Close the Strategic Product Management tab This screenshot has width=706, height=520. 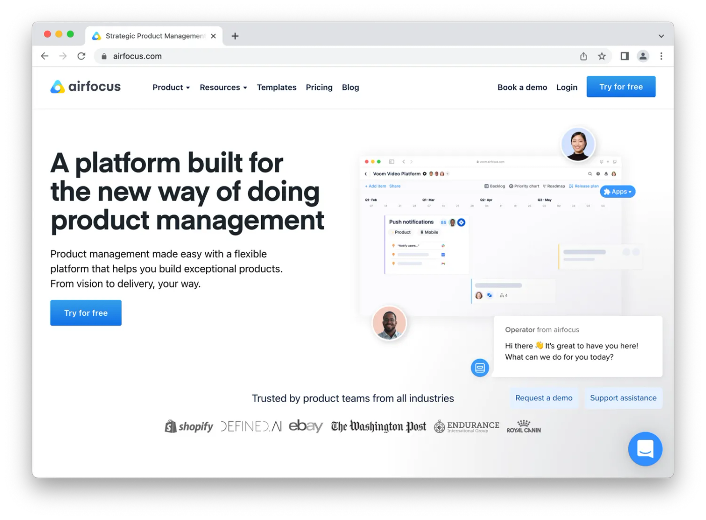213,36
